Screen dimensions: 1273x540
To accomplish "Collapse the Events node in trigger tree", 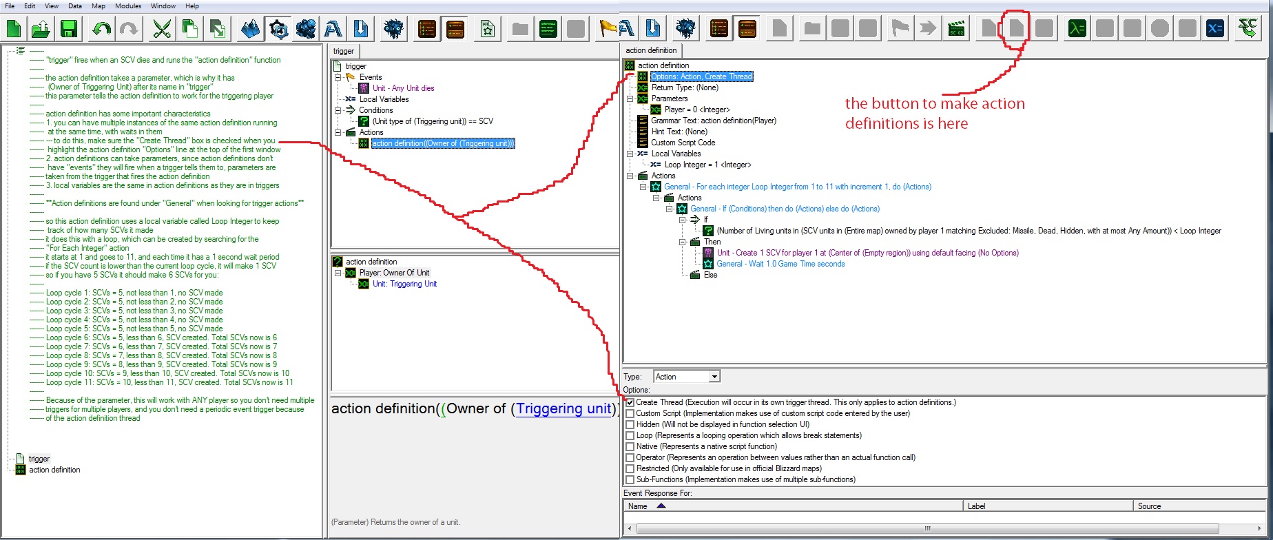I will tap(338, 77).
